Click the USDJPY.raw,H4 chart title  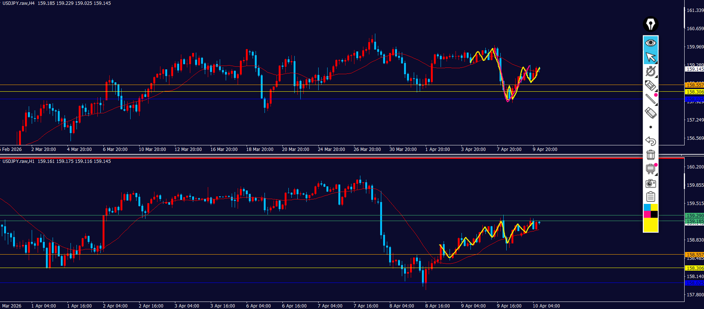tap(18, 3)
